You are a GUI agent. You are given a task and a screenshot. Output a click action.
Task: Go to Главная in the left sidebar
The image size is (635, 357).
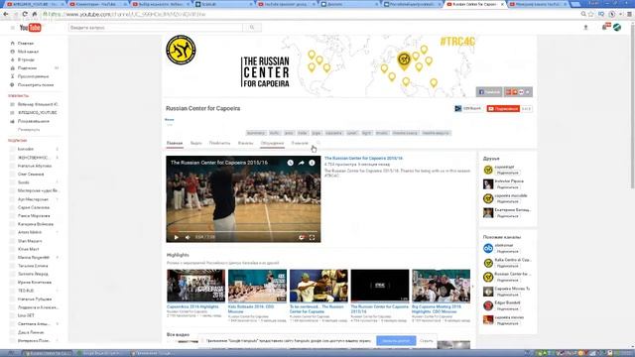point(26,44)
